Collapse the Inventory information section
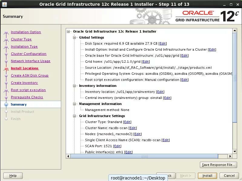 pos(75,86)
